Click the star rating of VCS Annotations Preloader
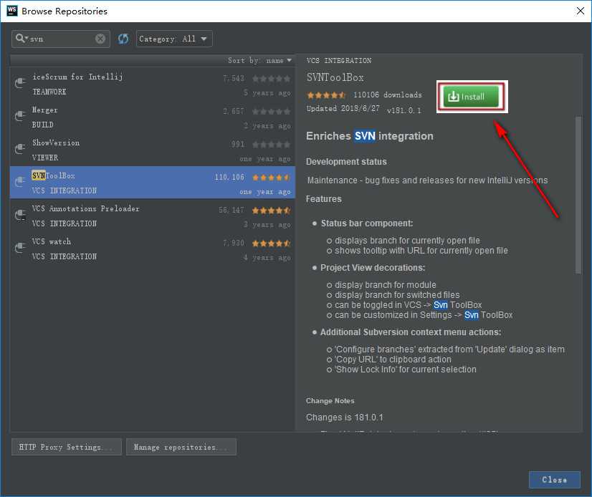The height and width of the screenshot is (497, 592). click(x=271, y=211)
